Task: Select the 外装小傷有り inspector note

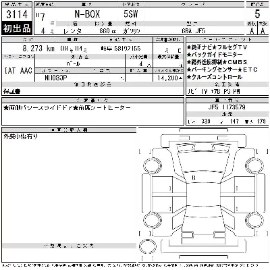Action: tap(21, 136)
